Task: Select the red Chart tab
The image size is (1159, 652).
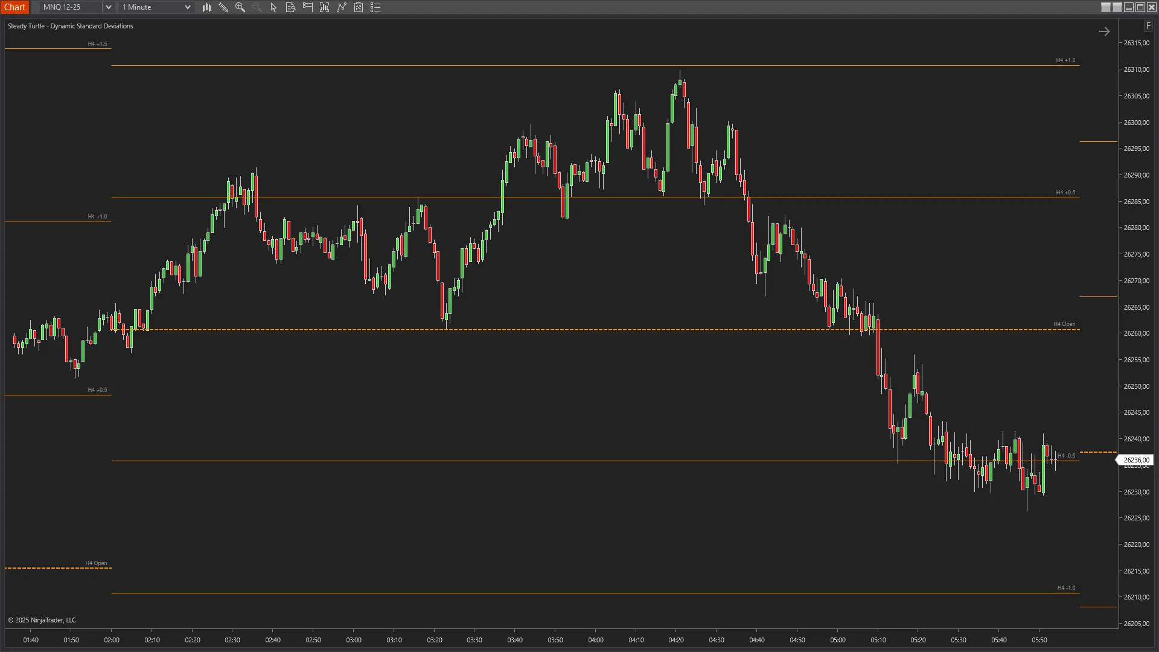Action: click(x=15, y=7)
